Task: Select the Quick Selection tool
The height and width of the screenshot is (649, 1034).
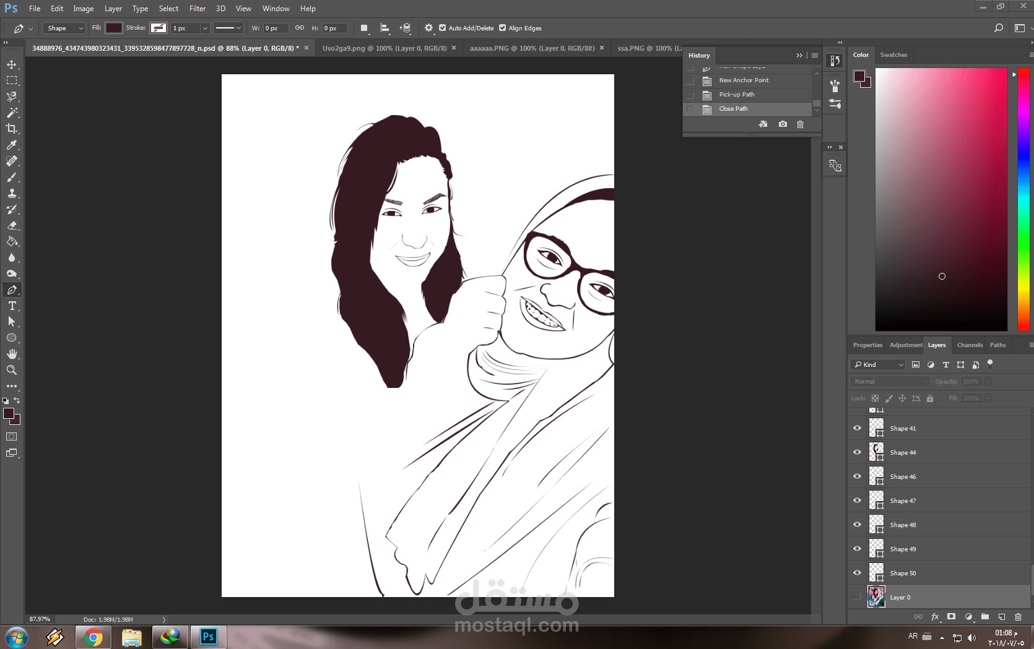Action: pos(12,97)
